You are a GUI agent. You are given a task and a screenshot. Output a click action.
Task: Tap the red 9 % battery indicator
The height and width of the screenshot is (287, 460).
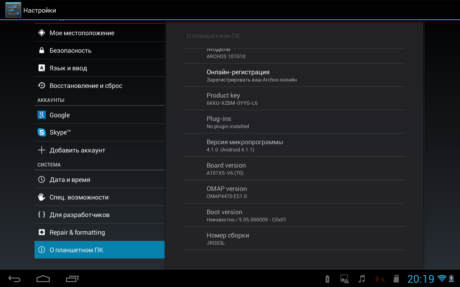pyautogui.click(x=380, y=279)
